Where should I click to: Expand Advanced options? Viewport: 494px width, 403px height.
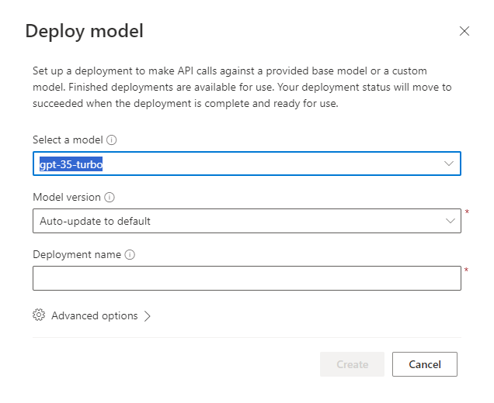click(92, 315)
